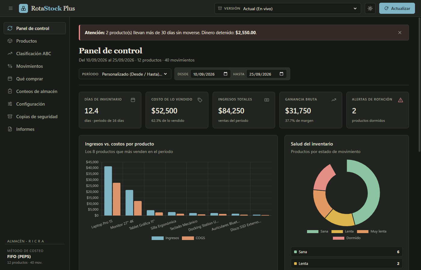Click the Desde date field
The width and height of the screenshot is (421, 270).
point(210,74)
